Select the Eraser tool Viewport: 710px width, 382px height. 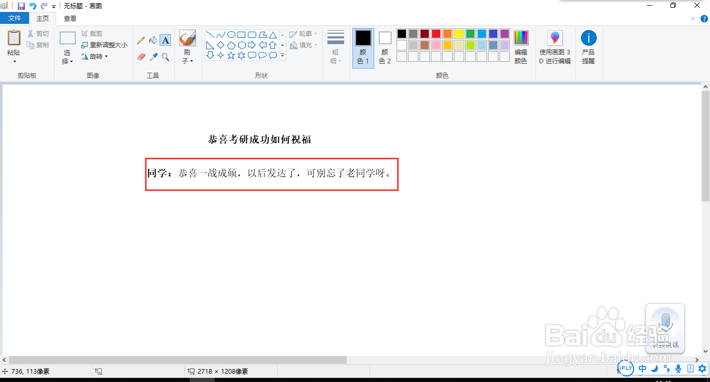[140, 56]
